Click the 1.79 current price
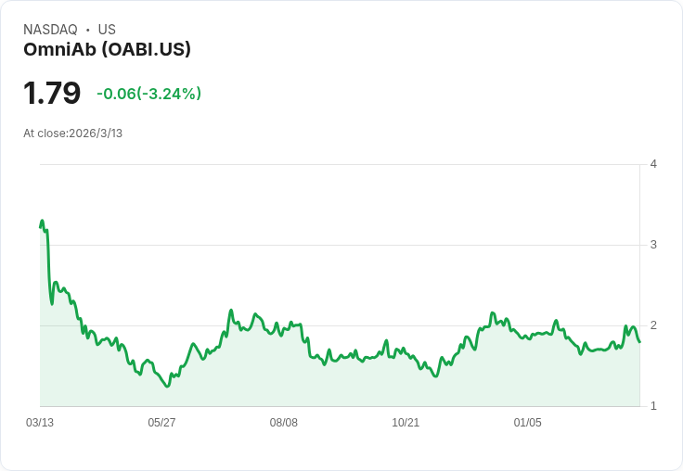The width and height of the screenshot is (683, 471). tap(52, 93)
